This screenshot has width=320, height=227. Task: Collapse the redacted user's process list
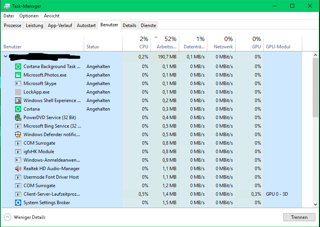coord(6,56)
